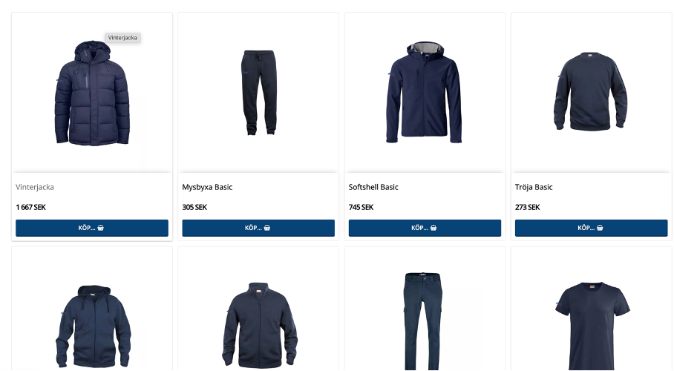Image resolution: width=674 pixels, height=371 pixels.
Task: Open the Vinterjacka product title link
Action: click(35, 187)
